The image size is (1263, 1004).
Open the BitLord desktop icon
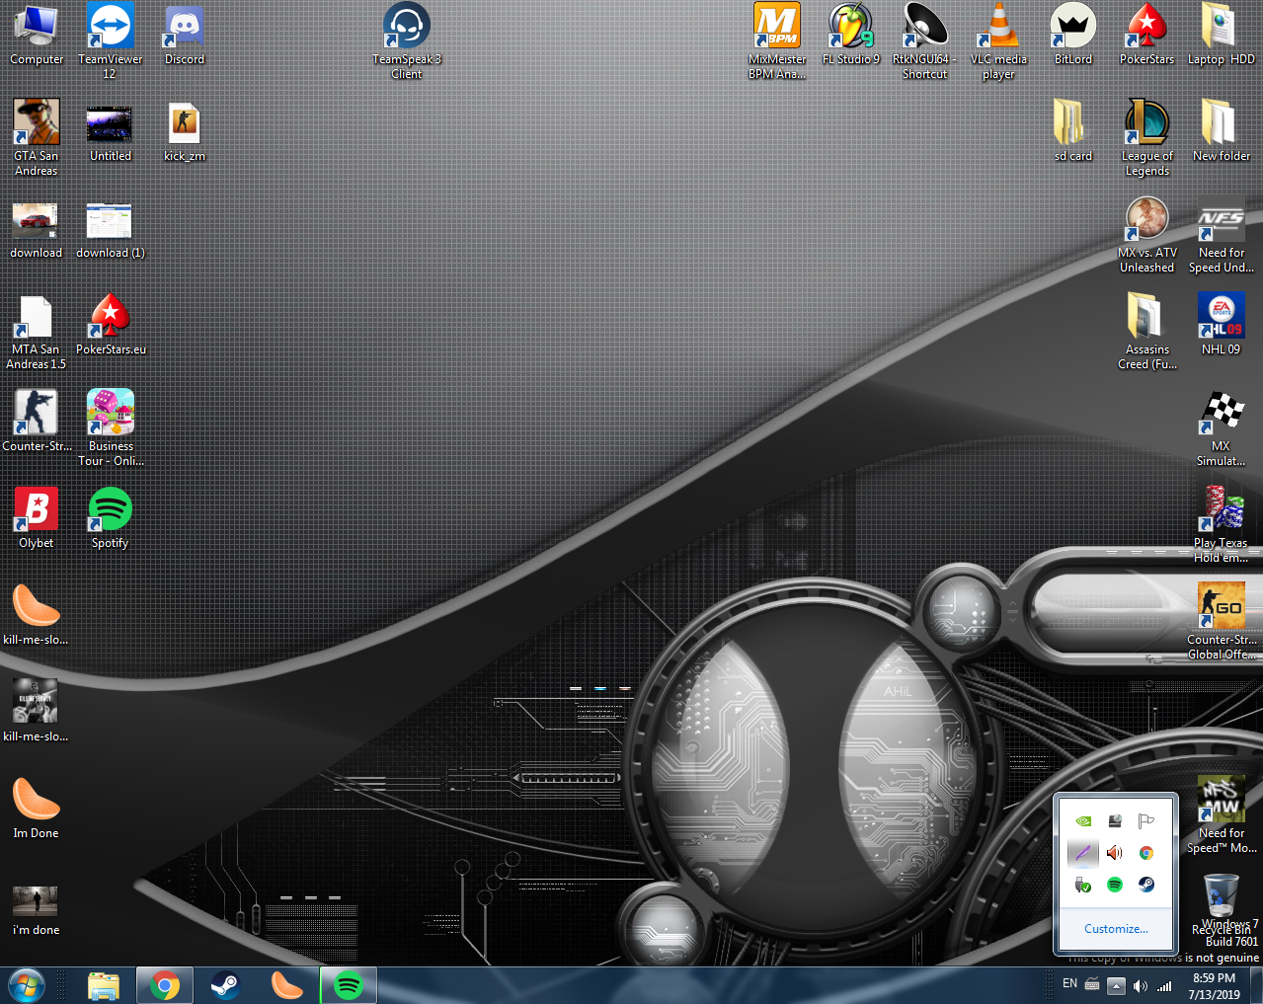coord(1073,35)
